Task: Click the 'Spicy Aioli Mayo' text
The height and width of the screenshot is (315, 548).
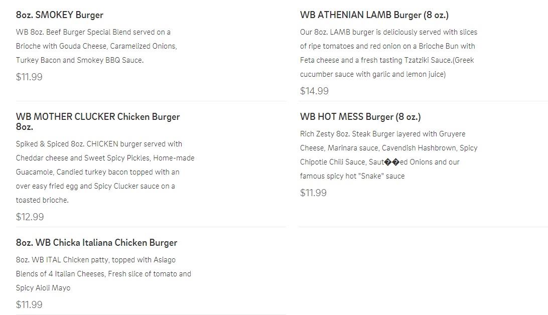Action: coord(43,288)
